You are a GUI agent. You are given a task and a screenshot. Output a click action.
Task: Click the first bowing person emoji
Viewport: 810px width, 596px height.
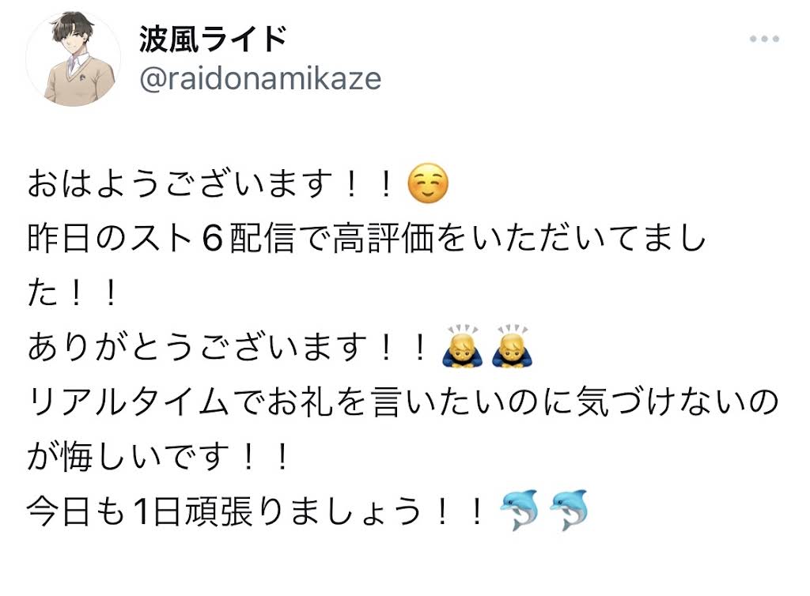(x=462, y=345)
